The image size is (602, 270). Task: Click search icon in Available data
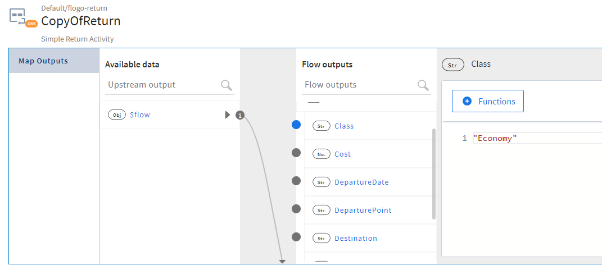pyautogui.click(x=226, y=85)
